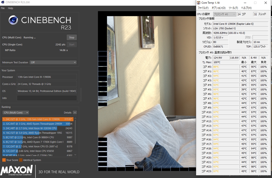Click the Core Temp title bar icon
The width and height of the screenshot is (272, 178).
click(199, 3)
